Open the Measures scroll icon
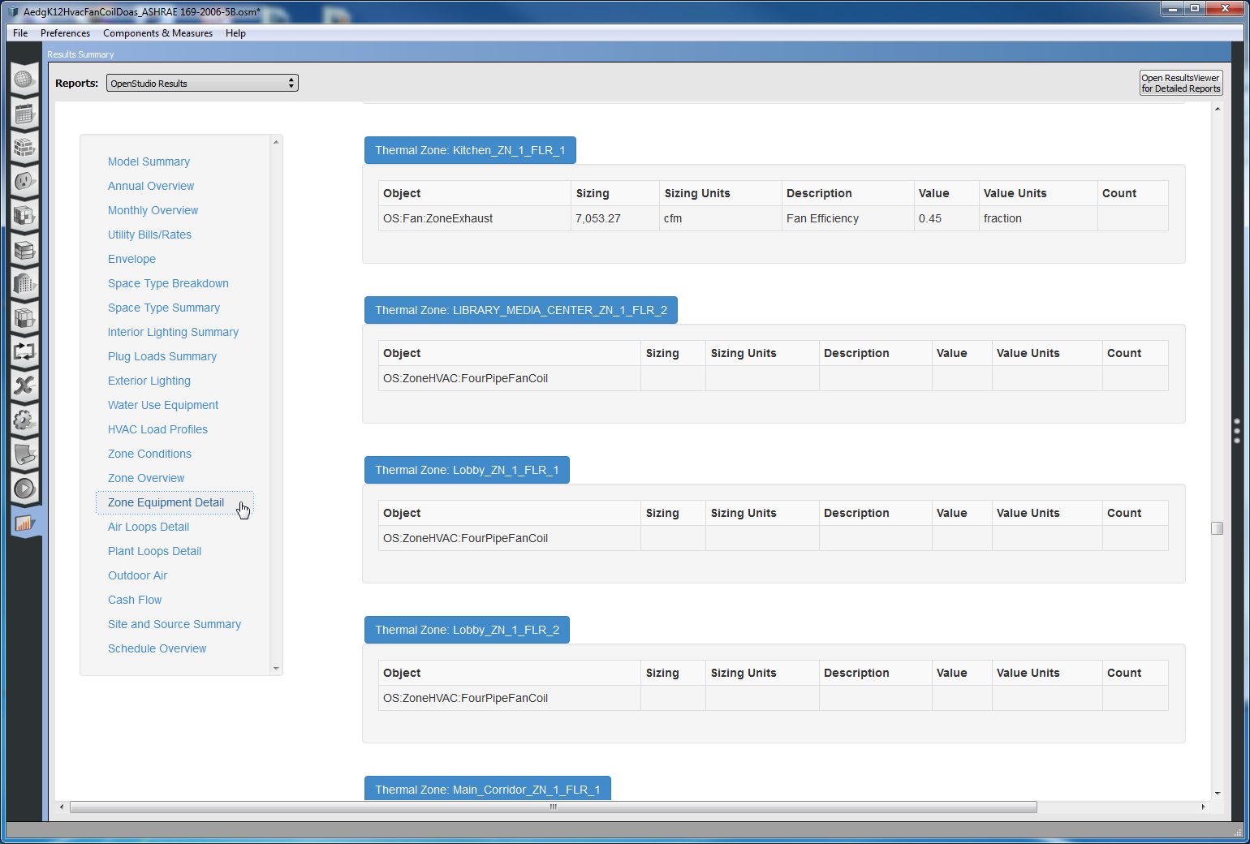 point(24,454)
